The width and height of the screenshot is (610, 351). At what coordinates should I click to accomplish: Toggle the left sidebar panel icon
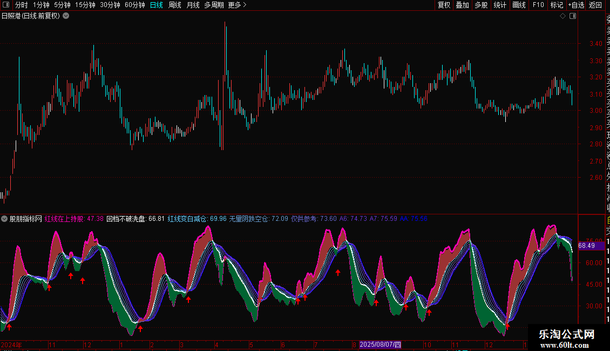(x=6, y=5)
